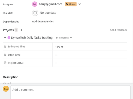Open the Project Status value dropdown
Screen dimensions: 133x99
(90, 63)
